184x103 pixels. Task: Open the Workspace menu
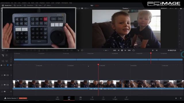[65, 3]
